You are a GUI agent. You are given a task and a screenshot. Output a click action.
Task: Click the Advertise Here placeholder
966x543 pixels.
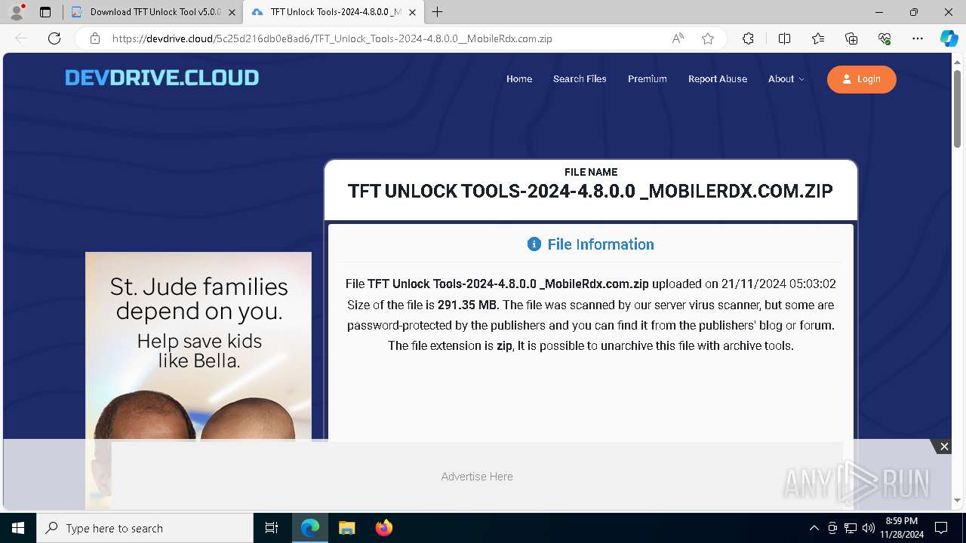(477, 477)
